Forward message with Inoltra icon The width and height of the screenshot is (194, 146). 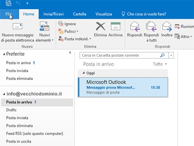click(167, 29)
